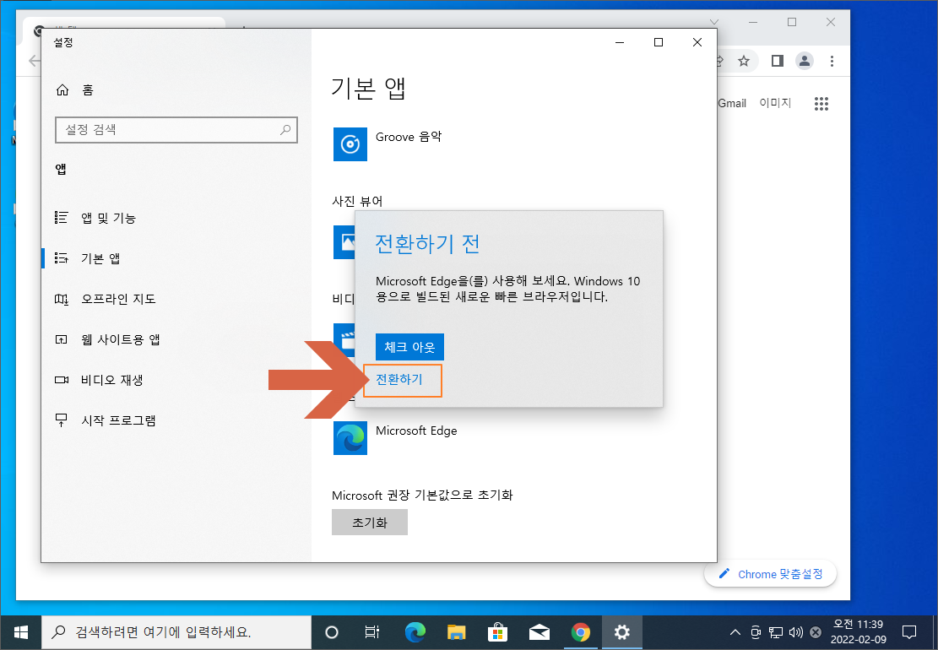Click the Microsoft Edge default browser label

click(x=416, y=431)
